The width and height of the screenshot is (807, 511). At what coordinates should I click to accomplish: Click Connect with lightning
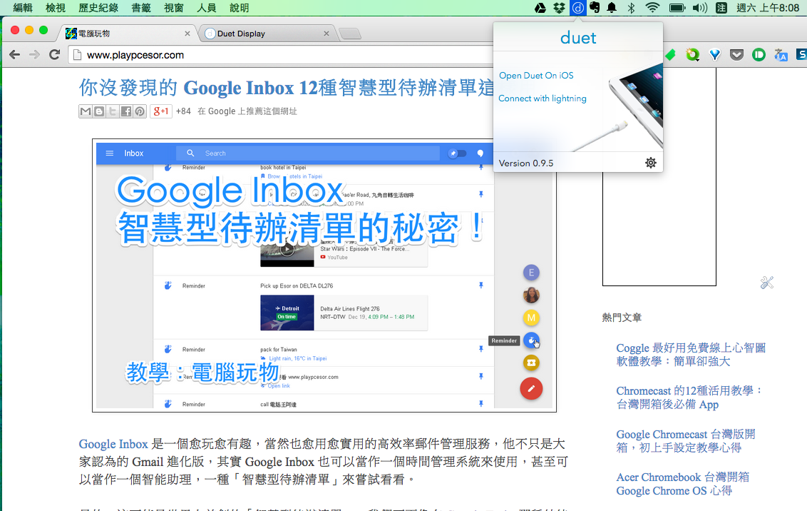[543, 98]
